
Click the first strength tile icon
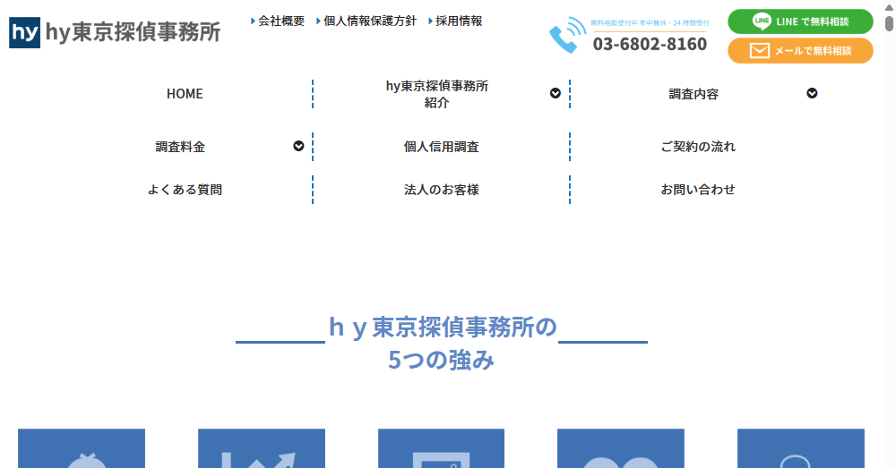[x=82, y=449]
